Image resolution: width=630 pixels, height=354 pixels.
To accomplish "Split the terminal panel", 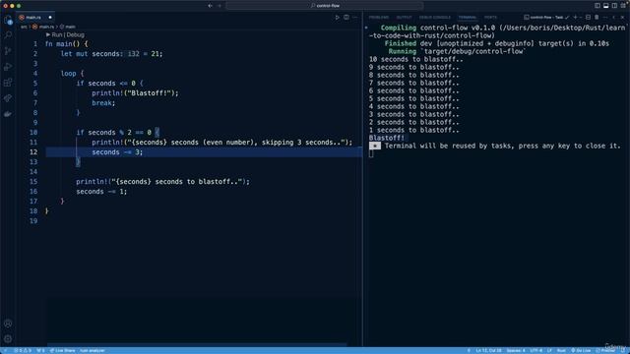I will pos(589,18).
